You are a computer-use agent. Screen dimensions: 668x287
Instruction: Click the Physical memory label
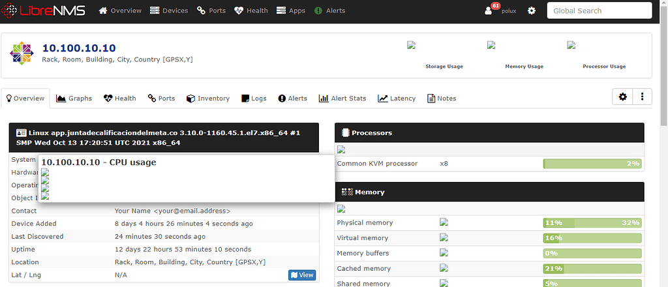pos(365,222)
